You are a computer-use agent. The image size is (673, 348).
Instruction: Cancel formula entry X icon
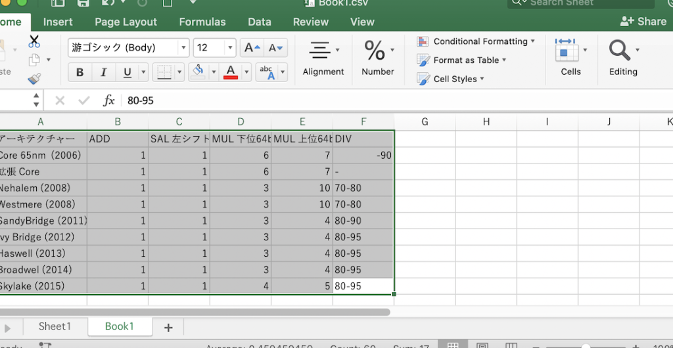tap(60, 100)
